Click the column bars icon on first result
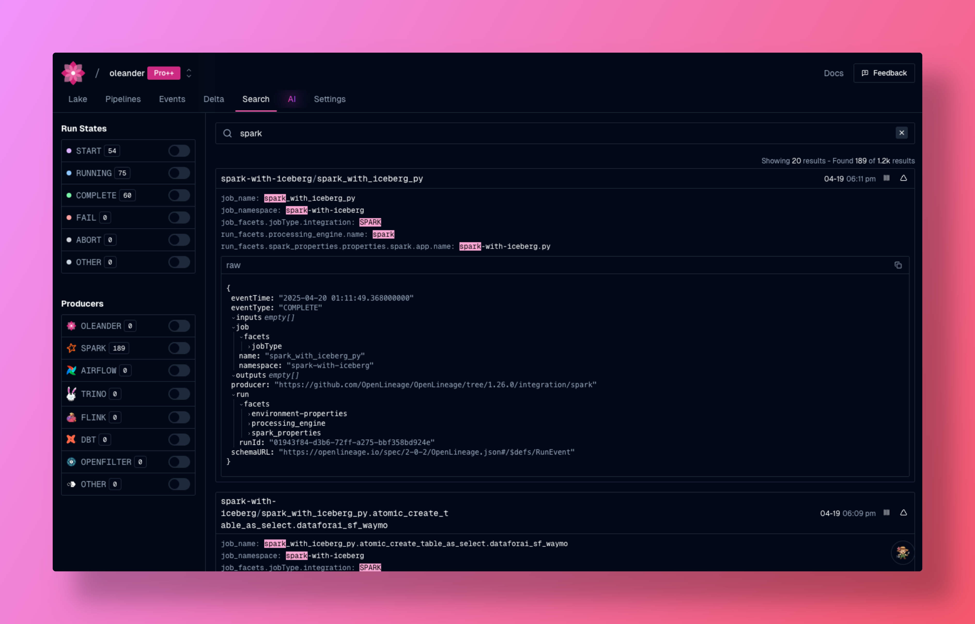975x624 pixels. pyautogui.click(x=887, y=178)
